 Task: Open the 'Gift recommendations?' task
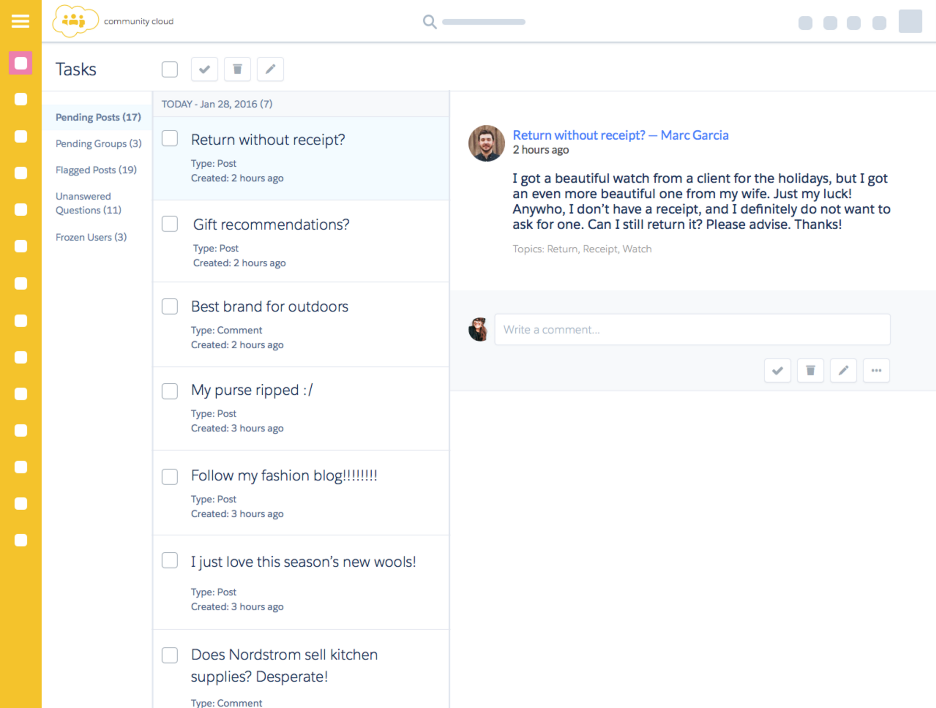[271, 224]
